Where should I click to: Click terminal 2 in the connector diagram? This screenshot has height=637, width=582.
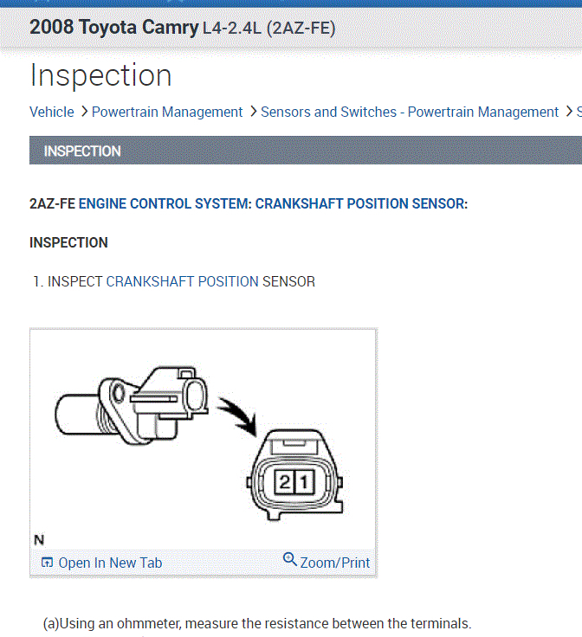pos(283,484)
